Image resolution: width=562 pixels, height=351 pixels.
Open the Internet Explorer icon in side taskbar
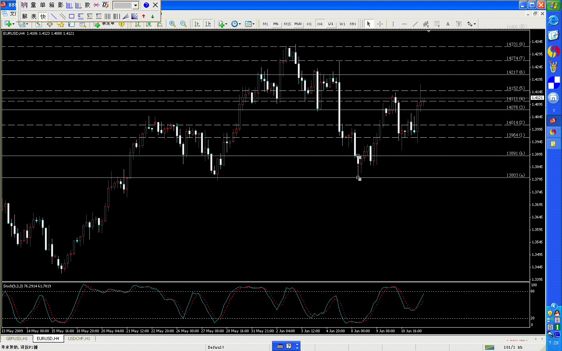pyautogui.click(x=553, y=20)
